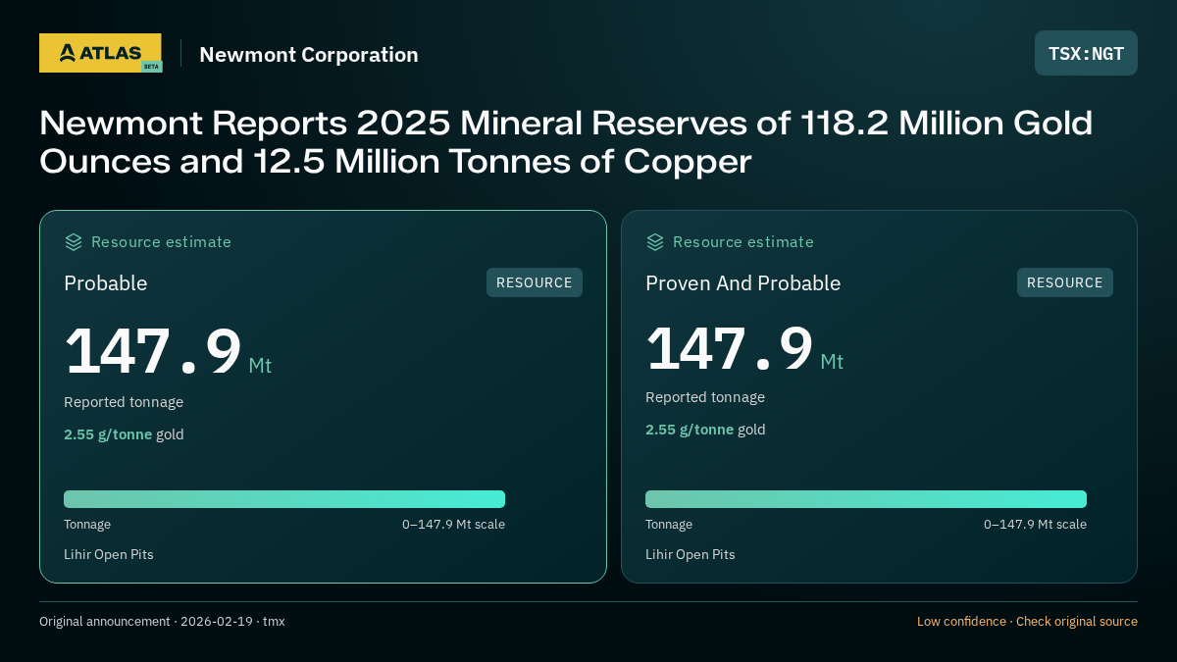Image resolution: width=1177 pixels, height=662 pixels.
Task: Click the 'Original announcement' footer text
Action: pos(105,622)
